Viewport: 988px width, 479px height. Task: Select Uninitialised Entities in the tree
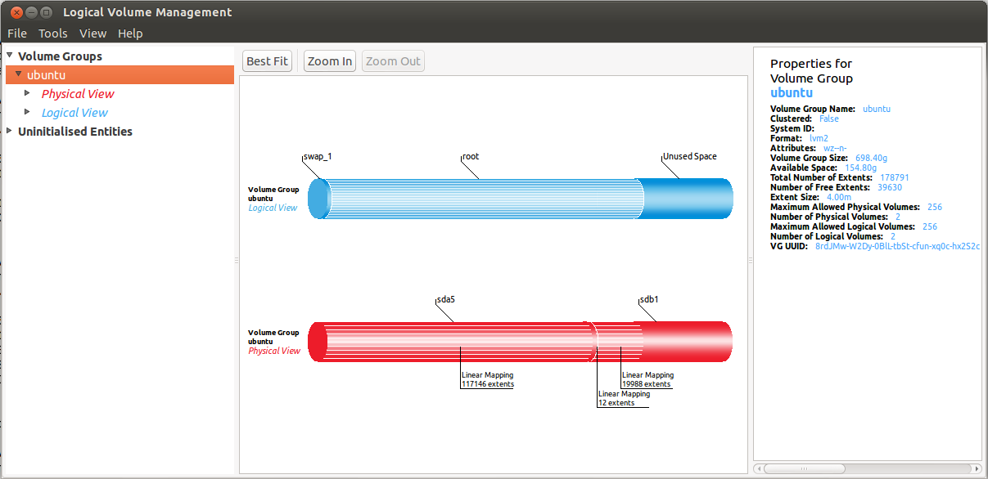click(75, 132)
